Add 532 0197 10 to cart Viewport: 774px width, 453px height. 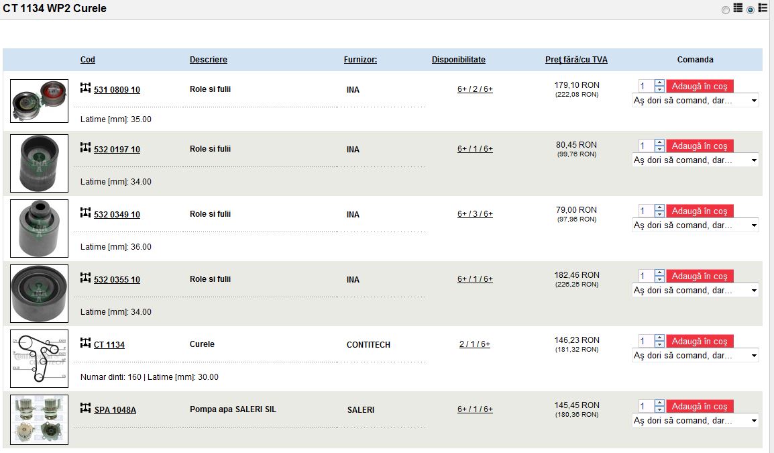[700, 146]
